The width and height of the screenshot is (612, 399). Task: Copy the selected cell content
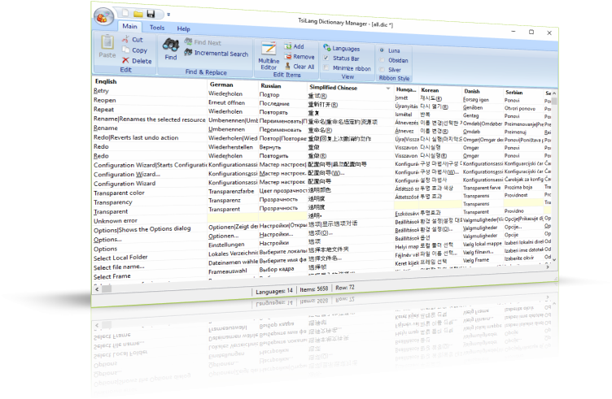(134, 50)
